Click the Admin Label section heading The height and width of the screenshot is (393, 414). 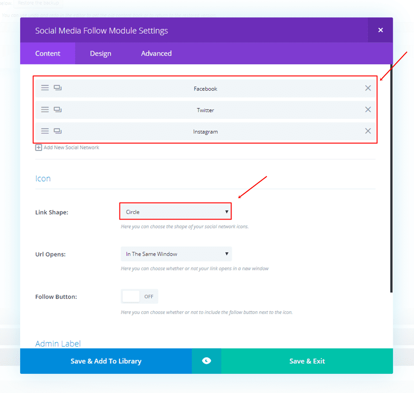[58, 344]
